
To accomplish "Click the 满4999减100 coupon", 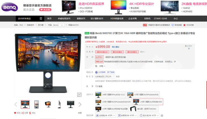I will [x=102, y=52].
